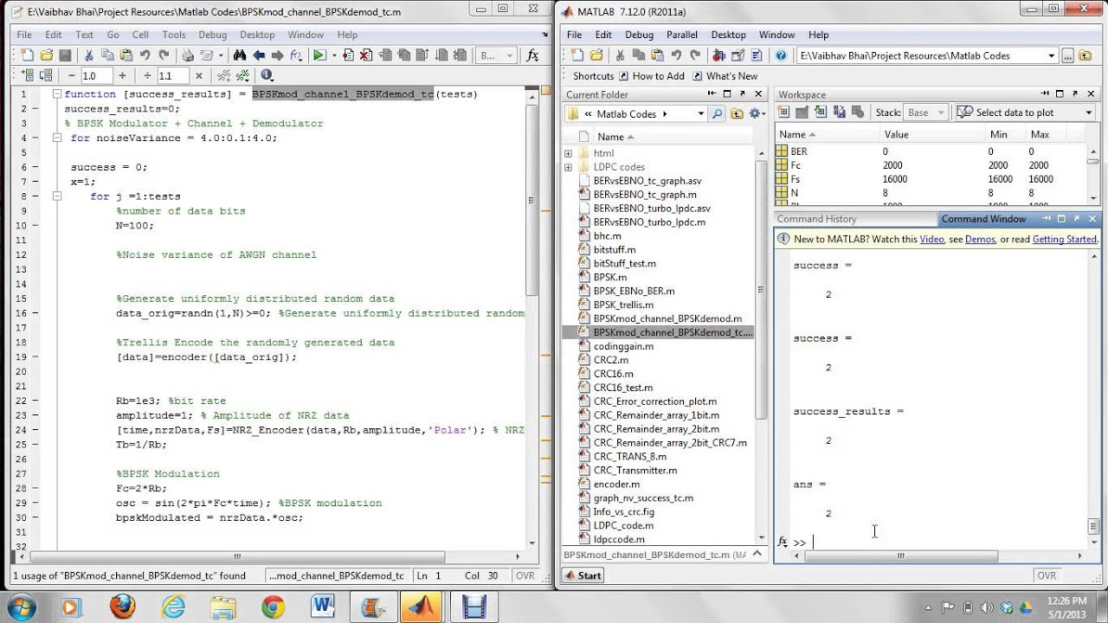
Task: Go up one level in Current Folder
Action: (737, 113)
